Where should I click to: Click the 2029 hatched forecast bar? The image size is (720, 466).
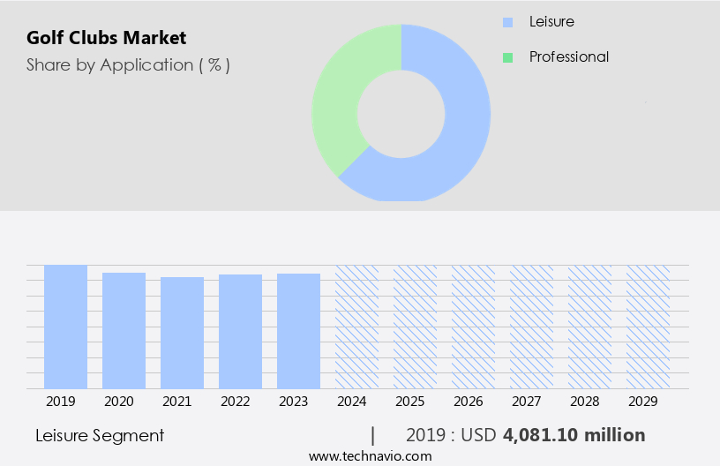point(648,327)
